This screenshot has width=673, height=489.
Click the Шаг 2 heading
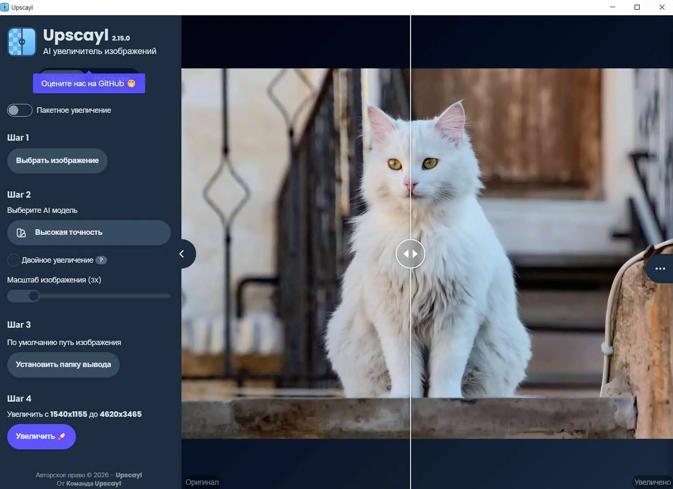(x=19, y=195)
